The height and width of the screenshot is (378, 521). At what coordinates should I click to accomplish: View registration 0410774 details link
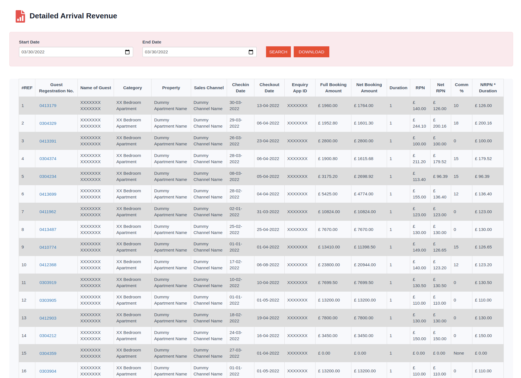point(48,247)
